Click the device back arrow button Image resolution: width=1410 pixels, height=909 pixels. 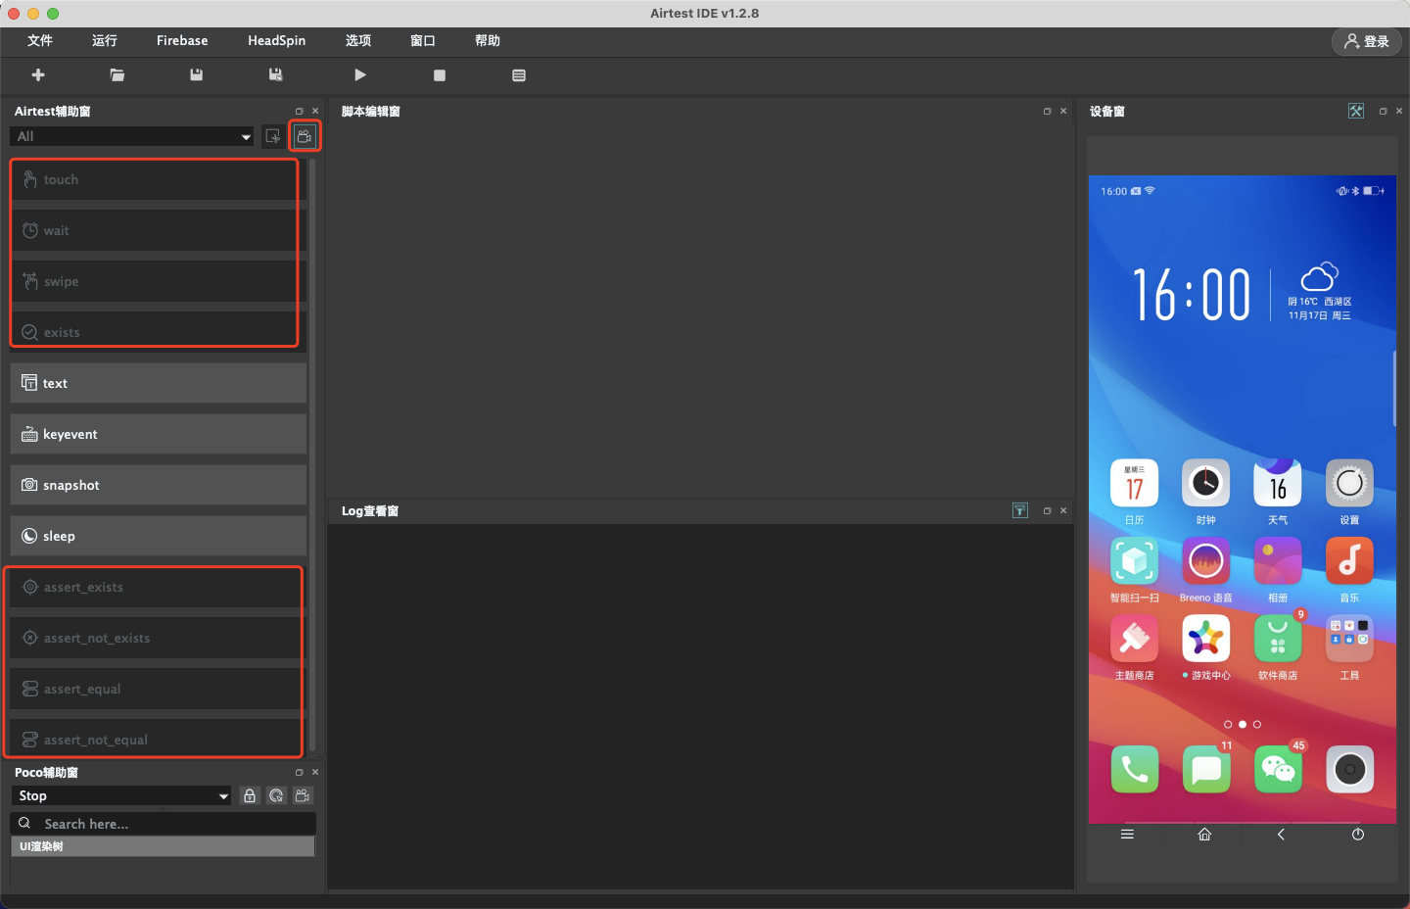1281,835
